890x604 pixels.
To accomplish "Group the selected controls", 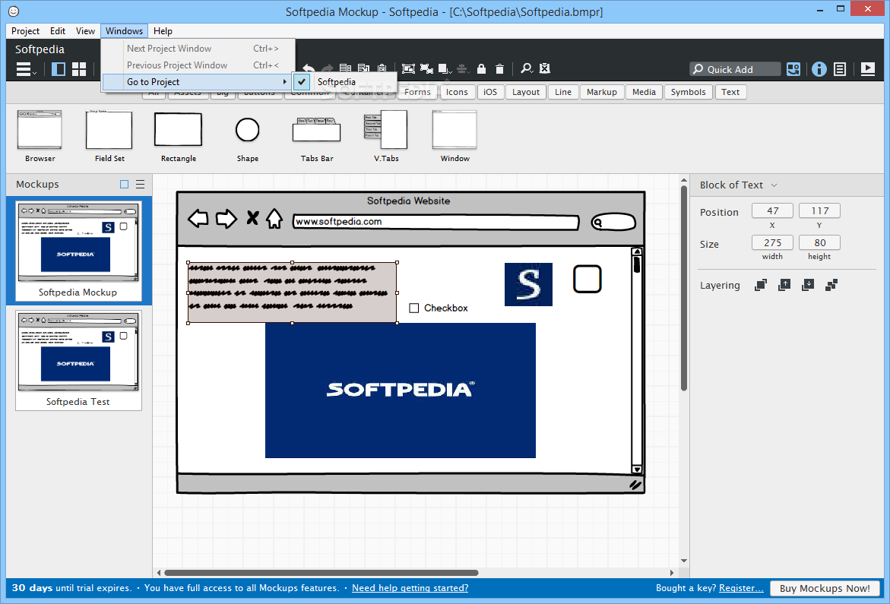I will 408,68.
